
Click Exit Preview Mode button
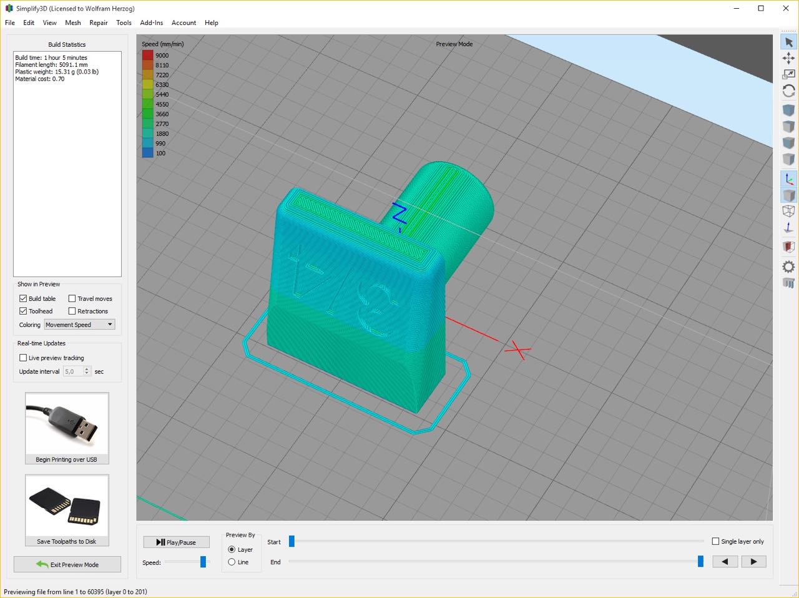(67, 564)
